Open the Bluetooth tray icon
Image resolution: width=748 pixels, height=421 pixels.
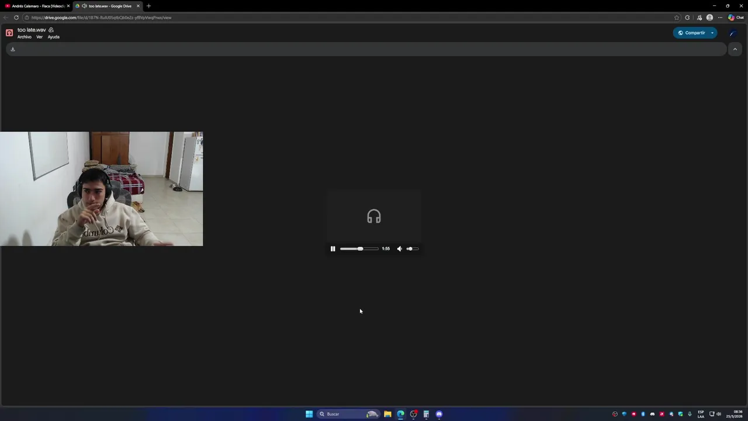[643, 414]
